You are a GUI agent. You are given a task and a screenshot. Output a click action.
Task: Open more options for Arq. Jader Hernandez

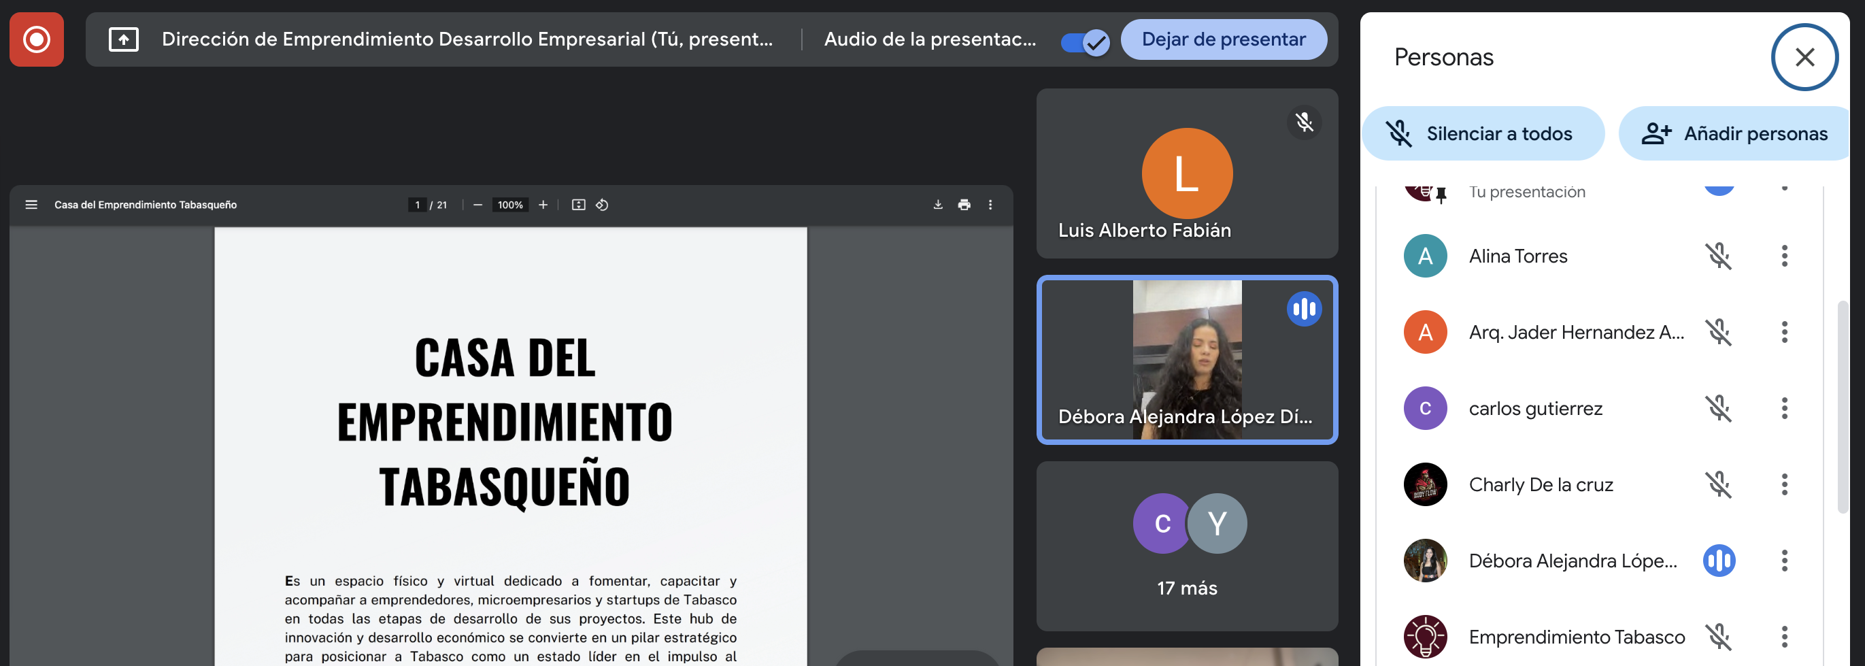point(1784,332)
